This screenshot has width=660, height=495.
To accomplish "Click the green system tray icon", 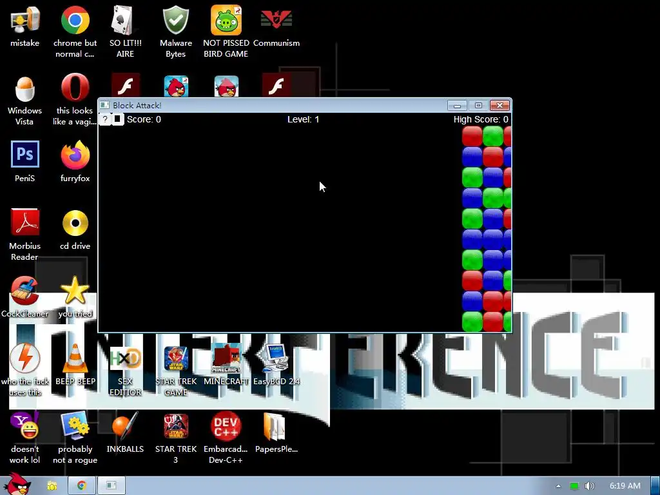I will [x=574, y=486].
